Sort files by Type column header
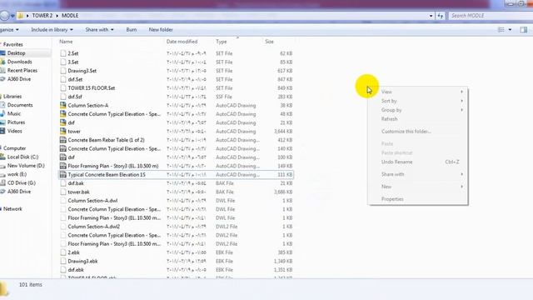 point(222,42)
